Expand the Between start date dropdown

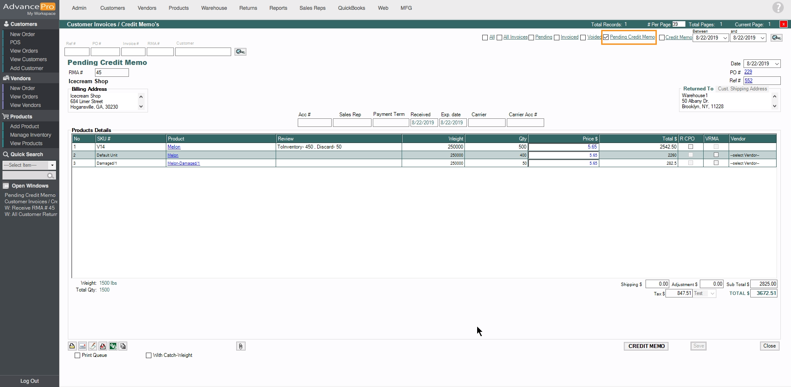click(725, 38)
